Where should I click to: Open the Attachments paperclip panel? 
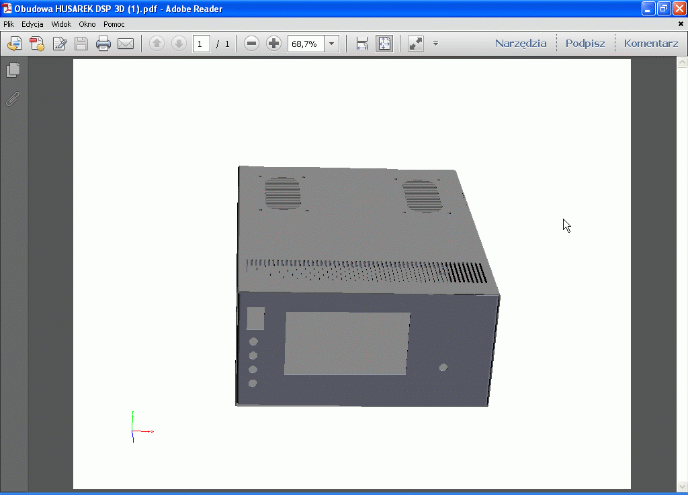[x=13, y=99]
